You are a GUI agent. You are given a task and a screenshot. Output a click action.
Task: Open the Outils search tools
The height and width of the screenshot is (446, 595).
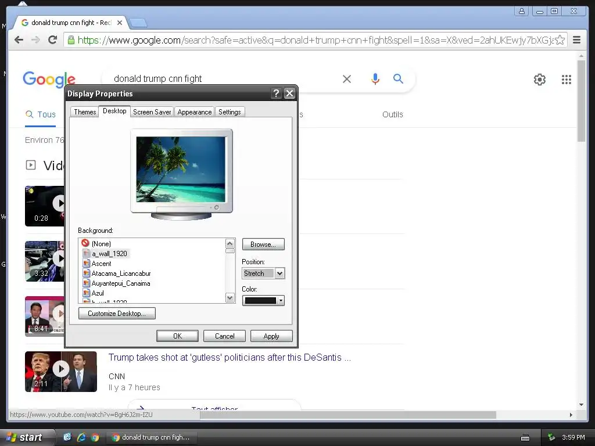tap(392, 114)
